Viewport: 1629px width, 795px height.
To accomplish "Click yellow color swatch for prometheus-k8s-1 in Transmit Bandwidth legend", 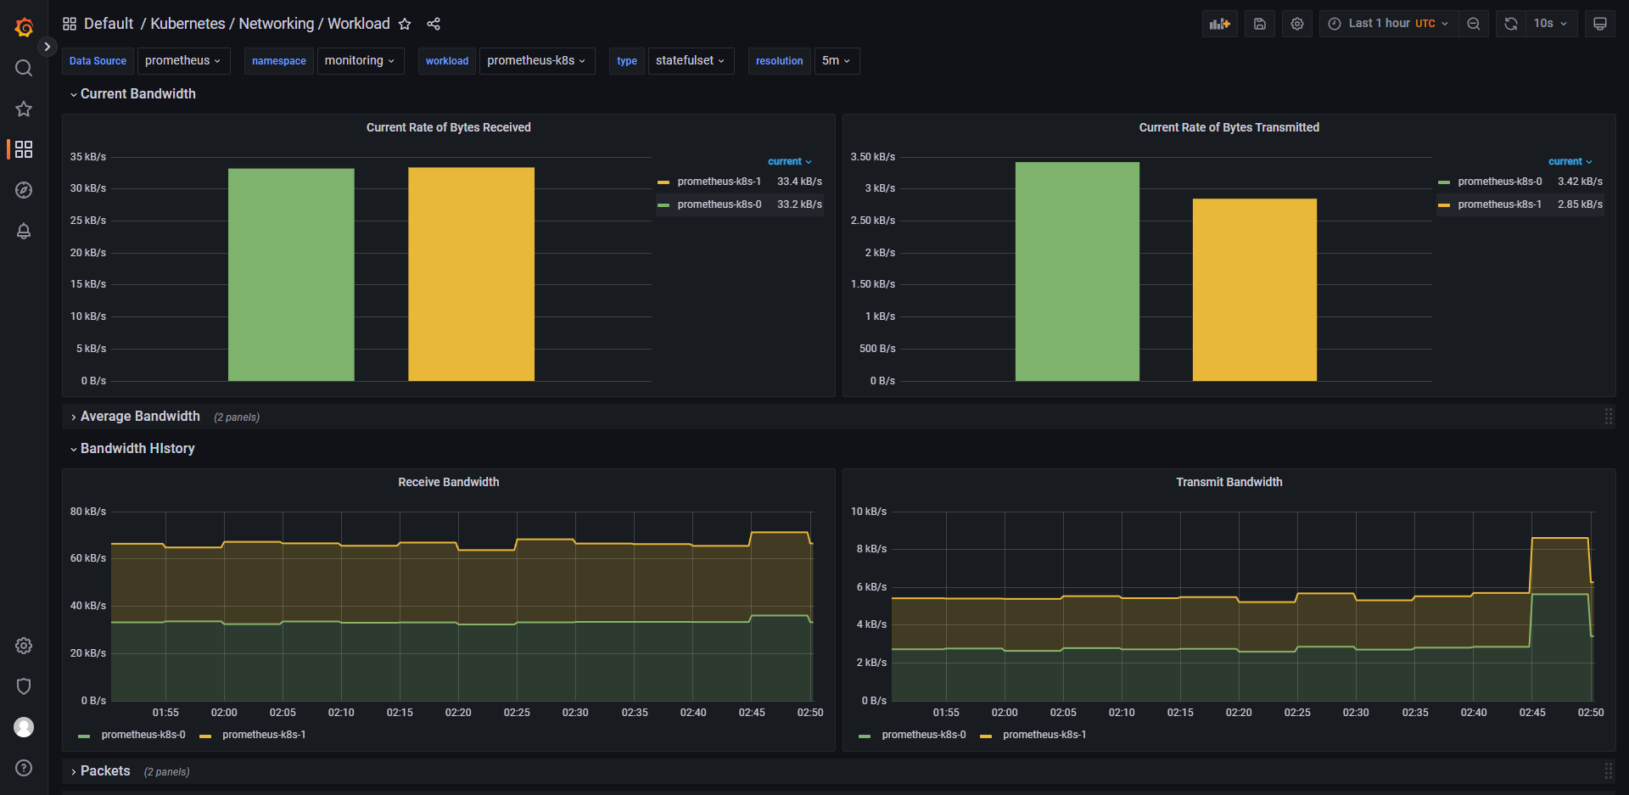I will tap(986, 736).
